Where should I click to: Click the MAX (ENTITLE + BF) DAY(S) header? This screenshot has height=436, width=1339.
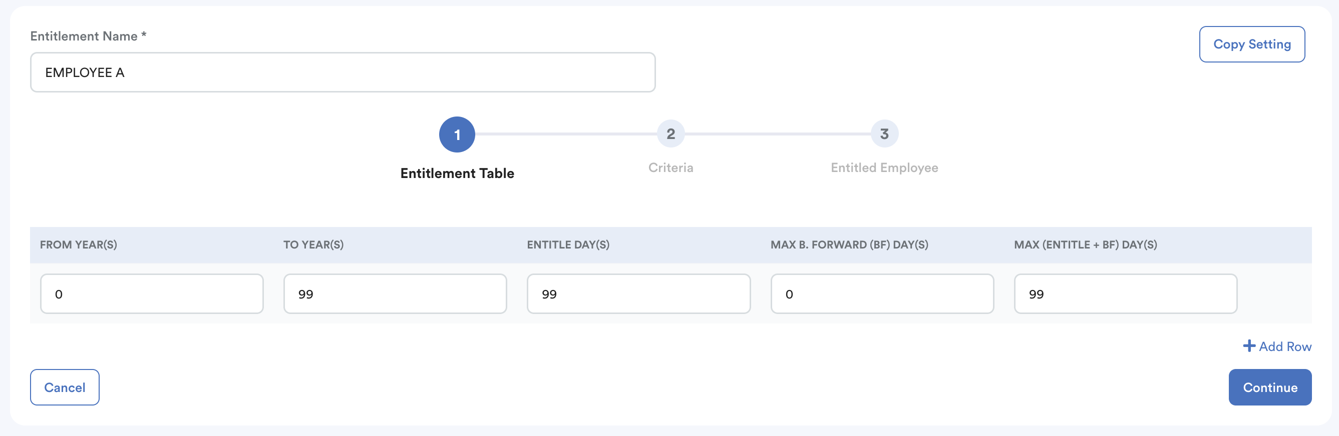[x=1085, y=244]
